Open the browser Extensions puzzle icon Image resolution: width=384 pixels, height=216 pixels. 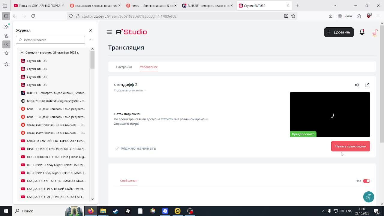coord(359,16)
